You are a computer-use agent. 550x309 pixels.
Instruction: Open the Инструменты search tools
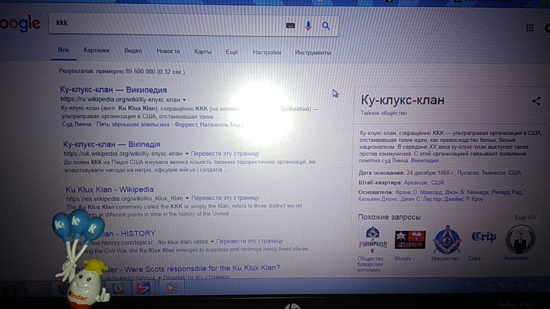pos(313,53)
